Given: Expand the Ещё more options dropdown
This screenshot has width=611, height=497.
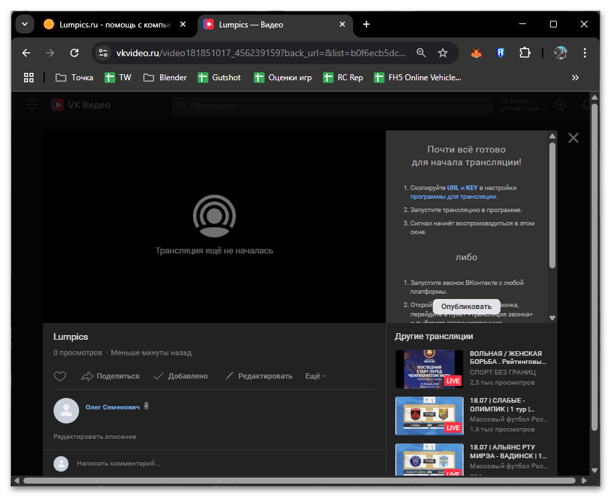Looking at the screenshot, I should (316, 376).
